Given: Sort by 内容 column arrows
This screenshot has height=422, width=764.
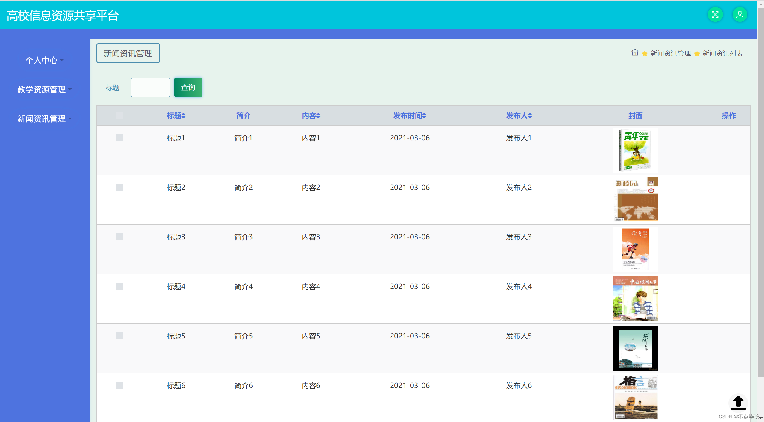Looking at the screenshot, I should click(319, 116).
